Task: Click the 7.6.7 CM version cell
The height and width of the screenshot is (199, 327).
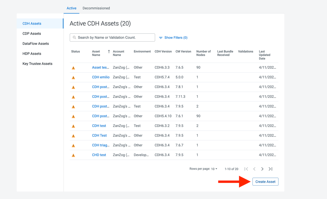Action: point(179,145)
